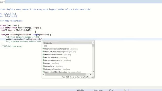Screen dimensions: 162x91
Task: Click the Template Proposals hint text
Action: (x=78, y=77)
